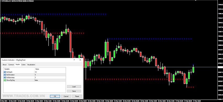This screenshot has width=223, height=102.
Task: Click the Reset button
Action: 77,96
